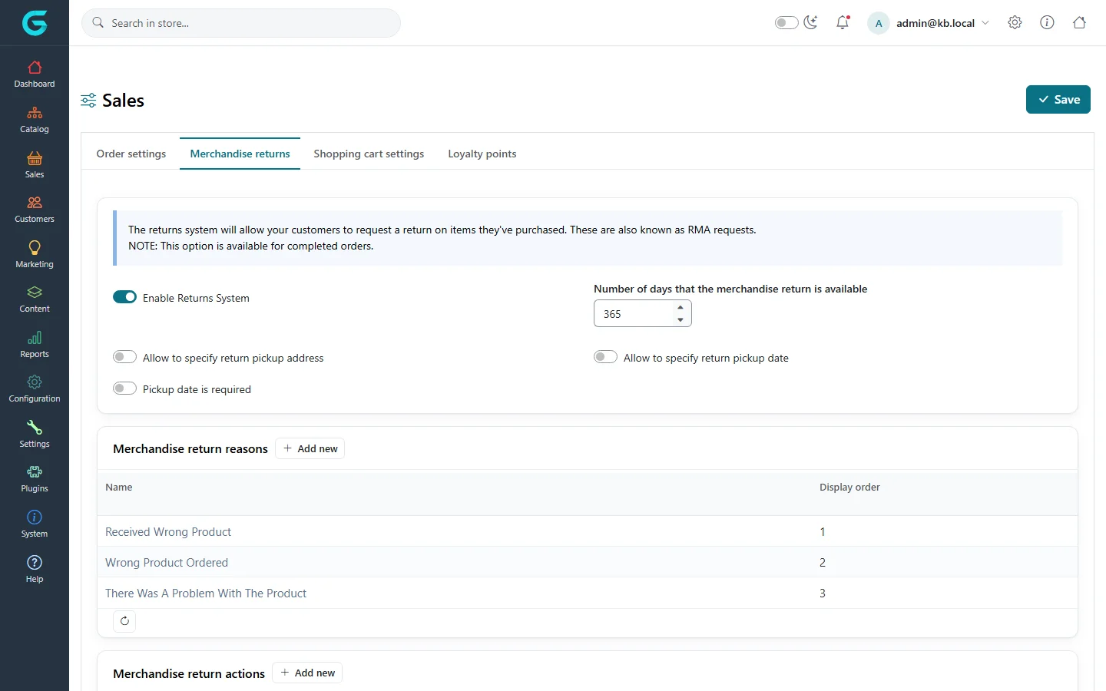Image resolution: width=1106 pixels, height=691 pixels.
Task: Disable Enable Returns System toggle
Action: [x=124, y=297]
